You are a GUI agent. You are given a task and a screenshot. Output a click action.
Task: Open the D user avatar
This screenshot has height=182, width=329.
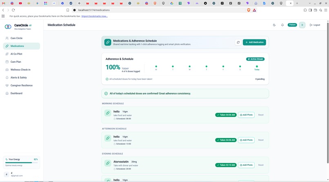pyautogui.click(x=302, y=25)
